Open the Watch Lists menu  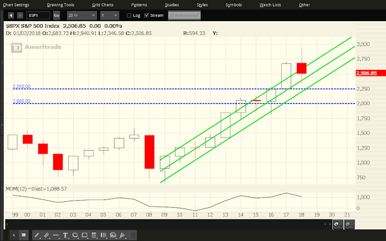[x=270, y=5]
